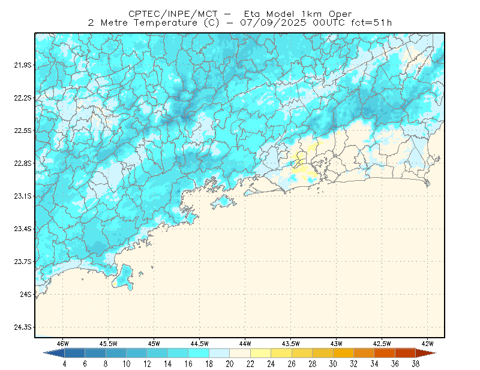This screenshot has width=480, height=370.
Task: Click the 46W longitude axis label
Action: pyautogui.click(x=63, y=344)
